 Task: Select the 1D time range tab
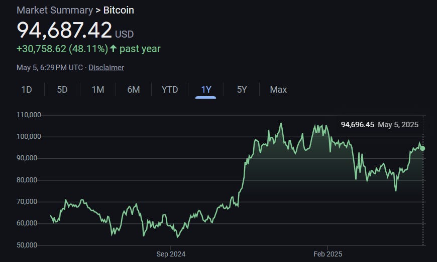(27, 90)
